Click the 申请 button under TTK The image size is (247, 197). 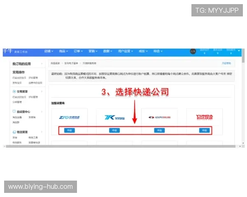coord(114,130)
